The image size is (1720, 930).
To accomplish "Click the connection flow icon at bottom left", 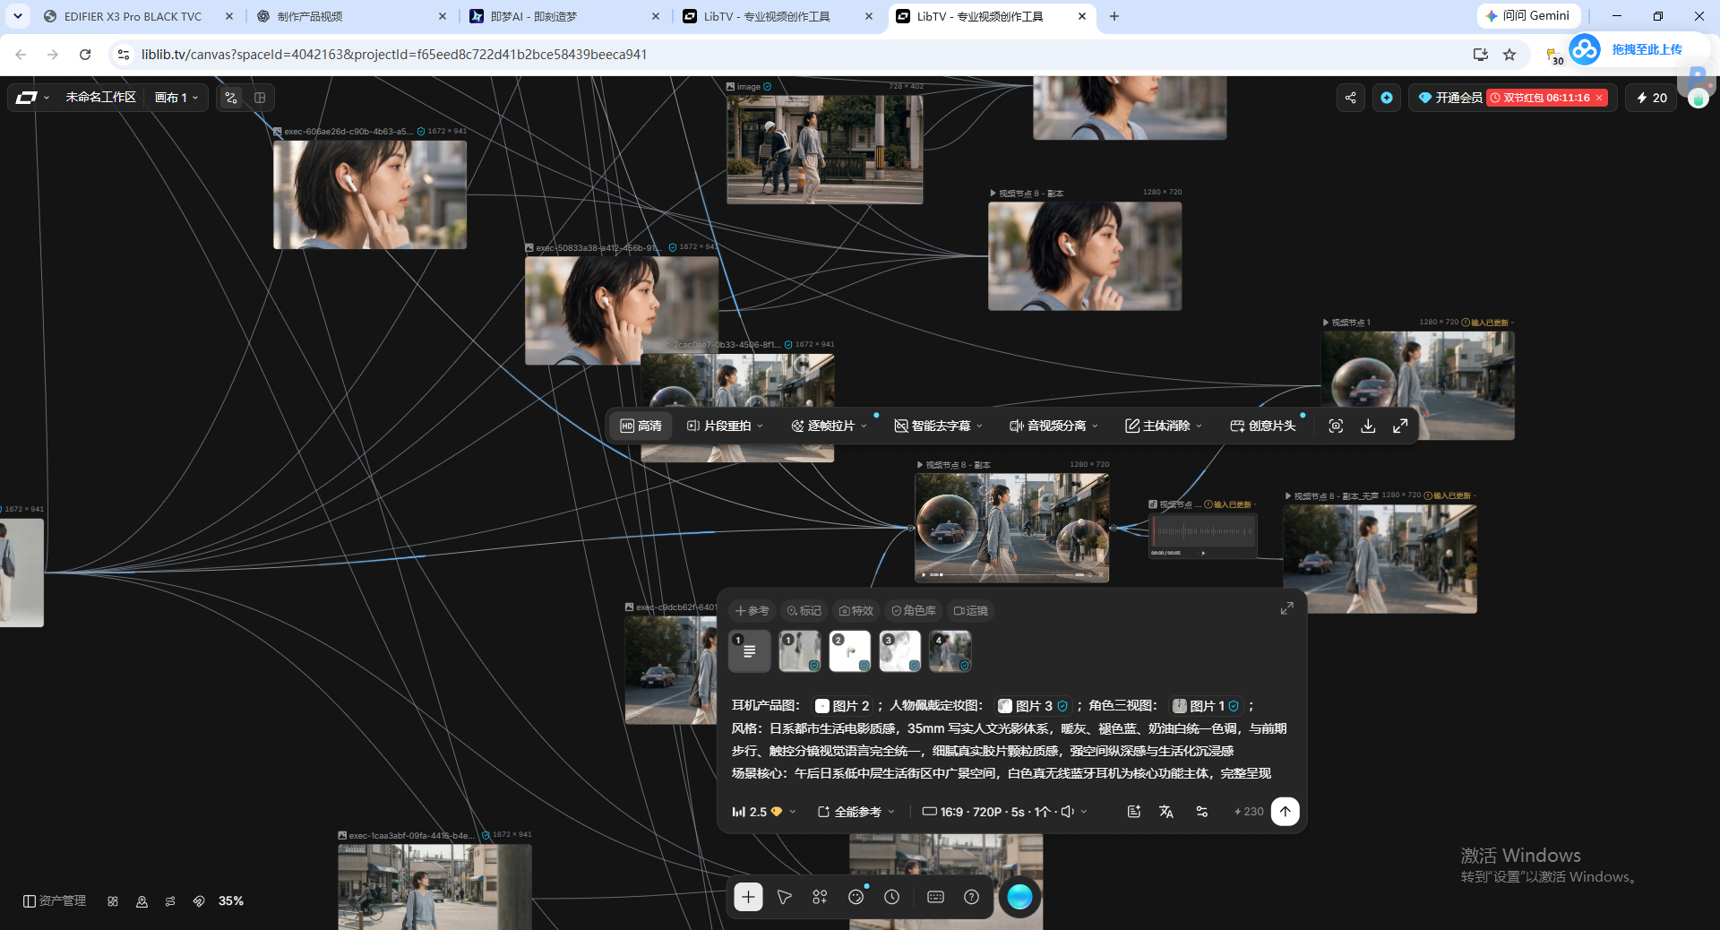I will click(x=170, y=901).
